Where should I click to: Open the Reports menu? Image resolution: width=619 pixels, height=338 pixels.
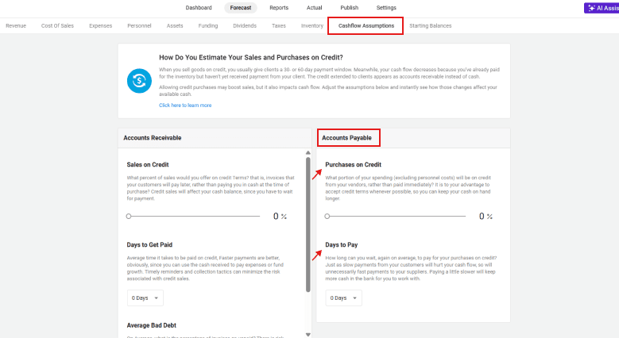[279, 8]
